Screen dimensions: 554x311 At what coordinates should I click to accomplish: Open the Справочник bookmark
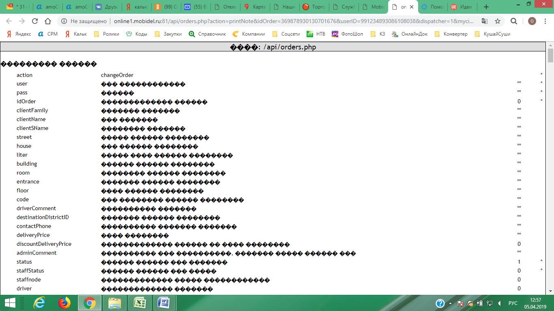click(x=207, y=34)
